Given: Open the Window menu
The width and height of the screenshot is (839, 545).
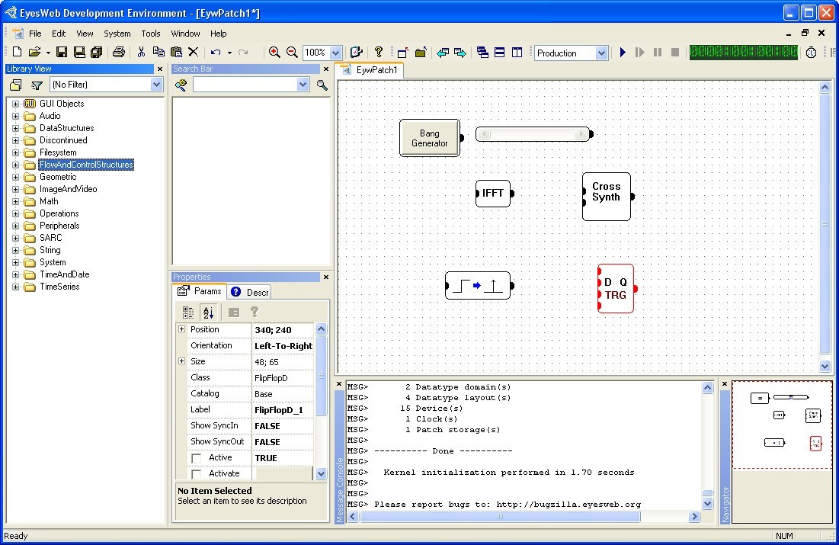Looking at the screenshot, I should point(185,34).
